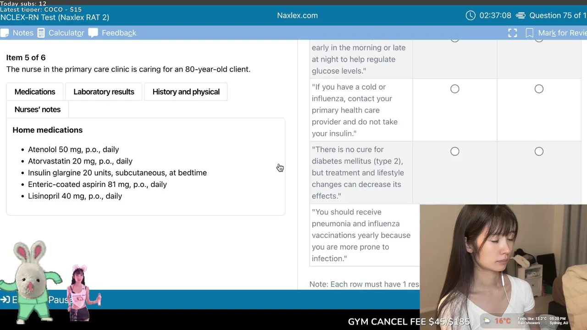Screen dimensions: 587x330
Task: Click Atenolol 50 mg medication line
Action: click(73, 149)
